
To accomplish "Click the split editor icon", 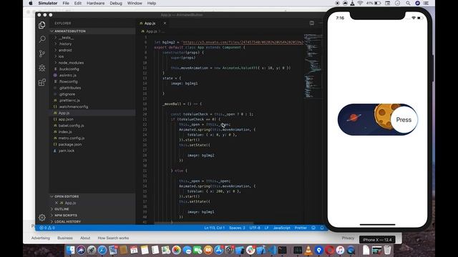I will pos(312,23).
